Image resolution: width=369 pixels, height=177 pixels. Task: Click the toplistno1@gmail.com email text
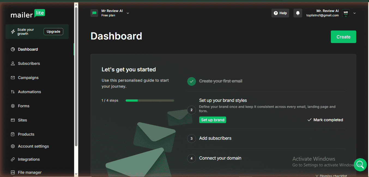coord(322,16)
